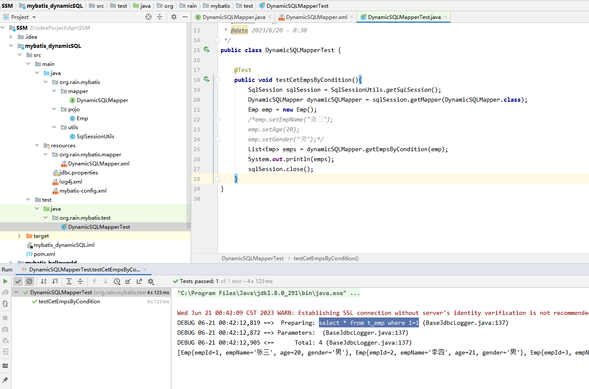Collapse DynamicSQLMapperTest node in Run tree
Screen dimensions: 589x389
click(x=16, y=292)
